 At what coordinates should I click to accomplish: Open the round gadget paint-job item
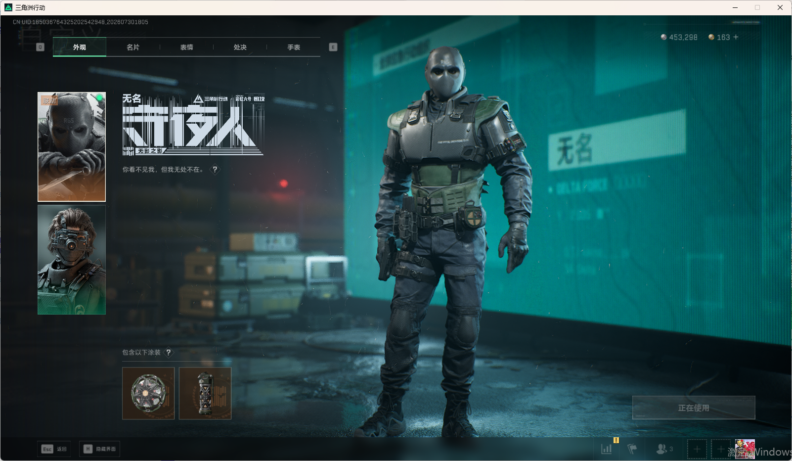pyautogui.click(x=148, y=393)
